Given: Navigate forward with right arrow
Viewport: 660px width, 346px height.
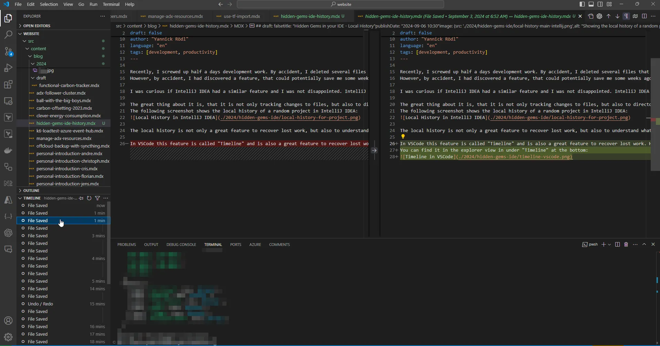Looking at the screenshot, I should click(x=230, y=4).
